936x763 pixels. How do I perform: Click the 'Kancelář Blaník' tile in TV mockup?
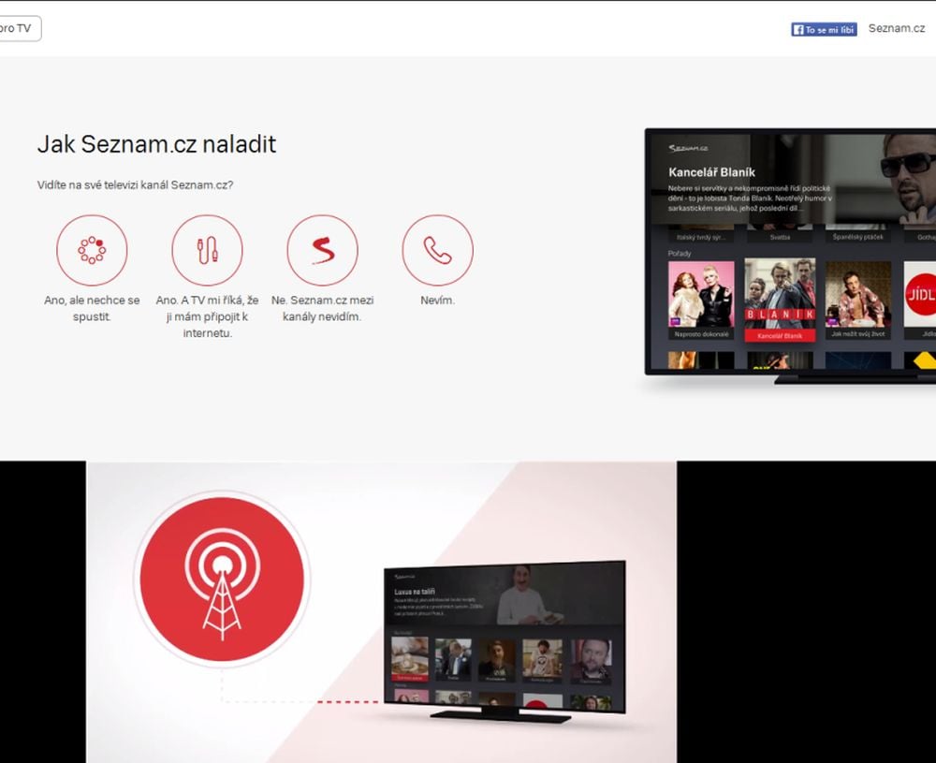point(780,300)
